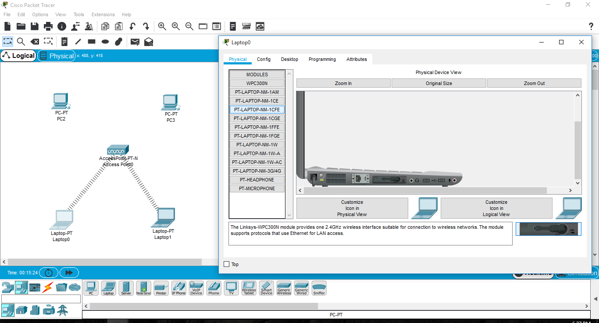Click the Laptop device in palette

point(108,288)
